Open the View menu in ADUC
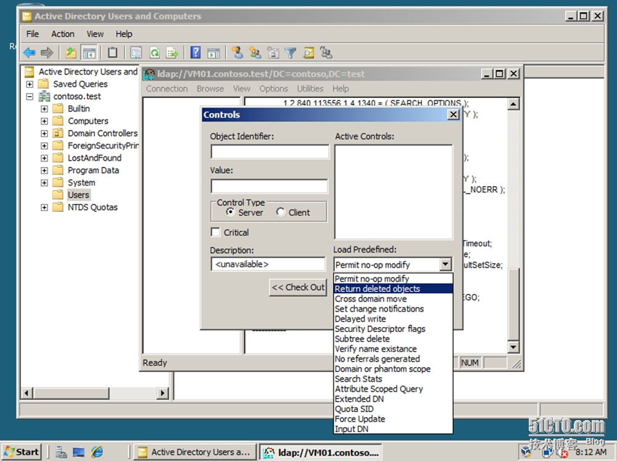The height and width of the screenshot is (462, 617). point(95,34)
